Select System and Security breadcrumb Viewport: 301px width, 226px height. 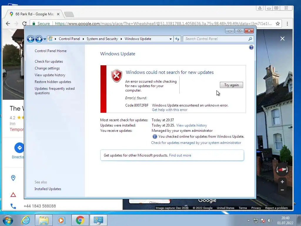tap(102, 39)
